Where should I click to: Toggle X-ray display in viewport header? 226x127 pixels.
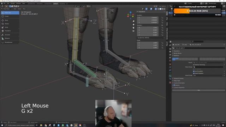pyautogui.click(x=156, y=9)
